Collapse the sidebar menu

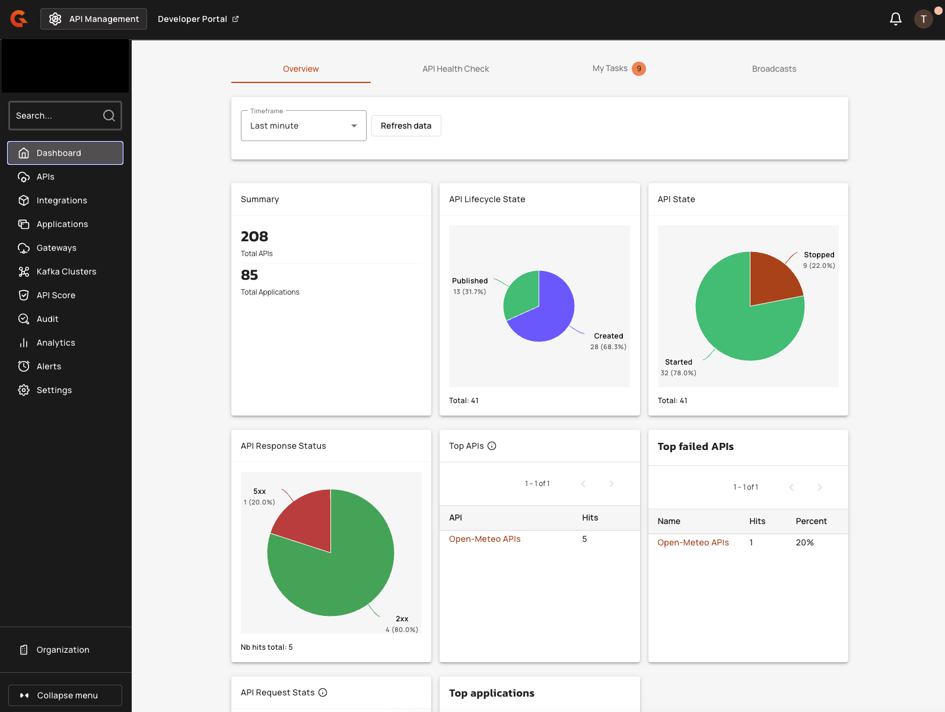[65, 695]
